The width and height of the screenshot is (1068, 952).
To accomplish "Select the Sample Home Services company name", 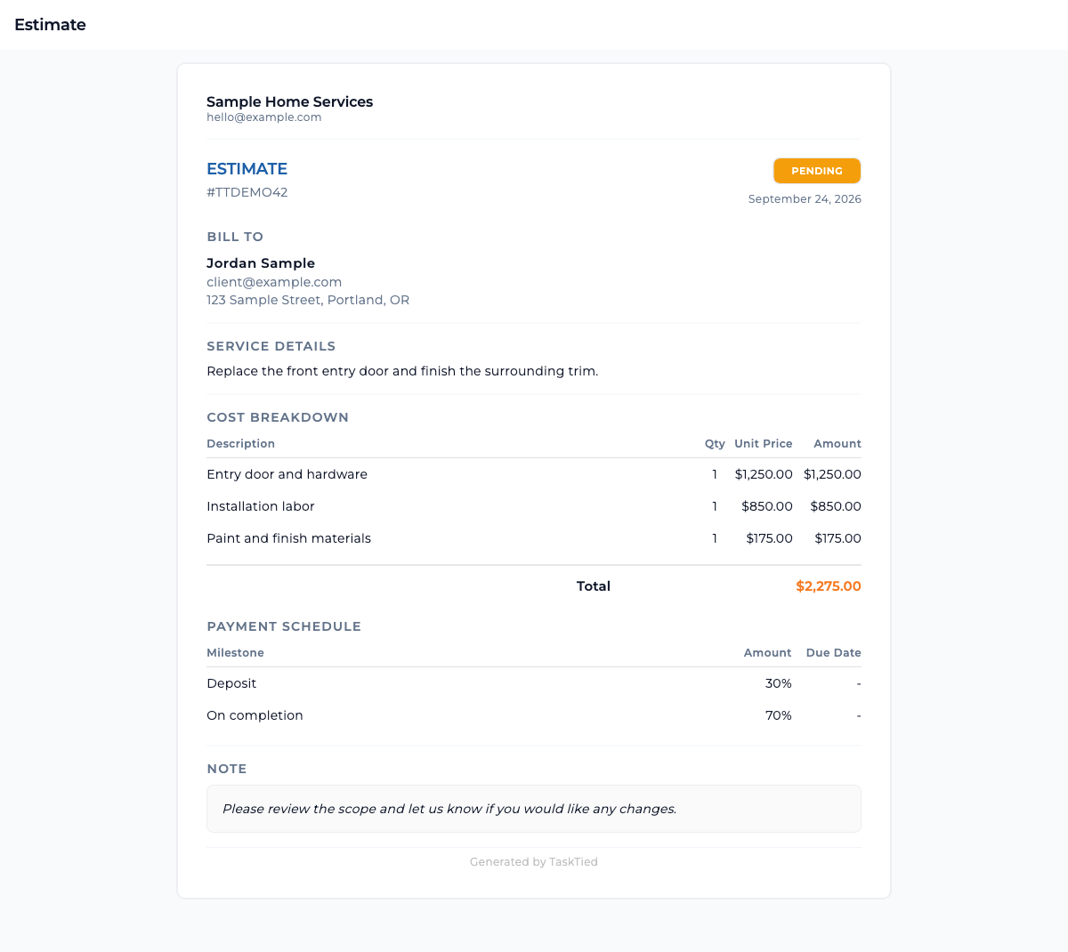I will click(x=289, y=101).
